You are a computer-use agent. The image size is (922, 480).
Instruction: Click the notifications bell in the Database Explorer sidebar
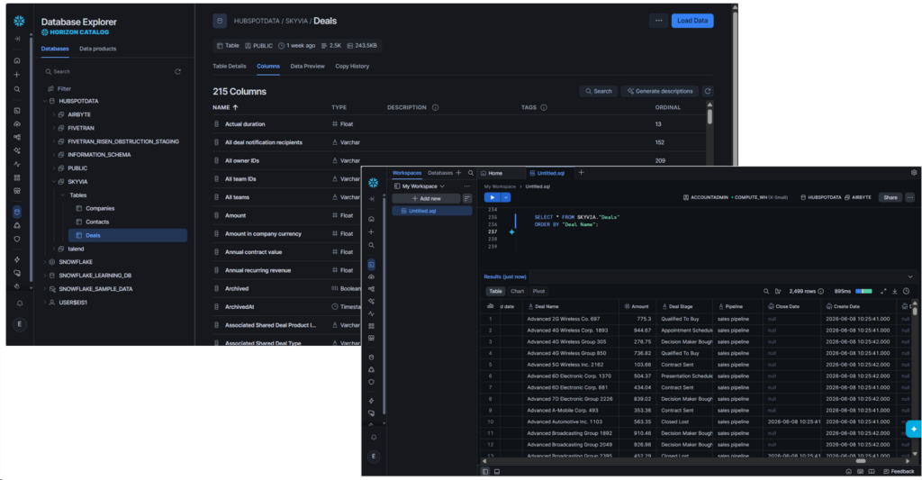coord(20,303)
